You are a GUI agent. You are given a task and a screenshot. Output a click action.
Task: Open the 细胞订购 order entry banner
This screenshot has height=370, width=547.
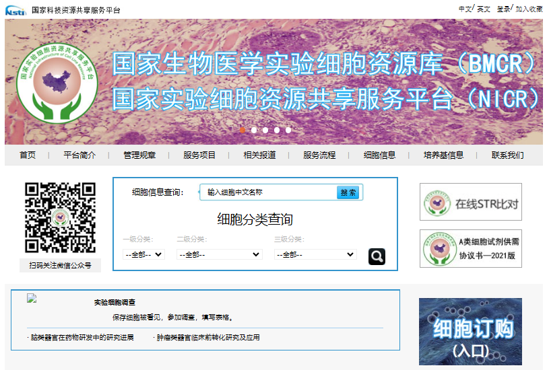tap(470, 332)
